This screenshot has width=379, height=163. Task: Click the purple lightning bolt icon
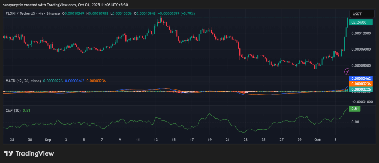pos(347,71)
